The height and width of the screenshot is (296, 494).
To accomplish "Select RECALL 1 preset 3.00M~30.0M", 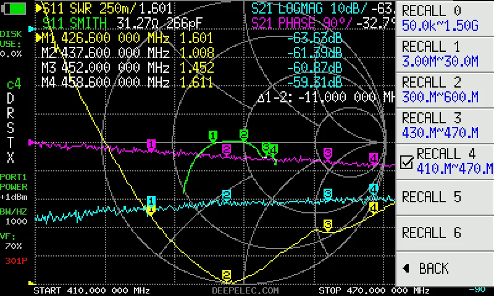I will [x=445, y=54].
